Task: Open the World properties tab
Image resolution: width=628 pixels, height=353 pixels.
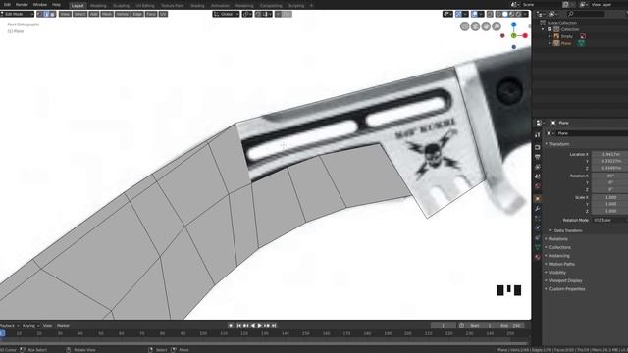Action: [538, 186]
